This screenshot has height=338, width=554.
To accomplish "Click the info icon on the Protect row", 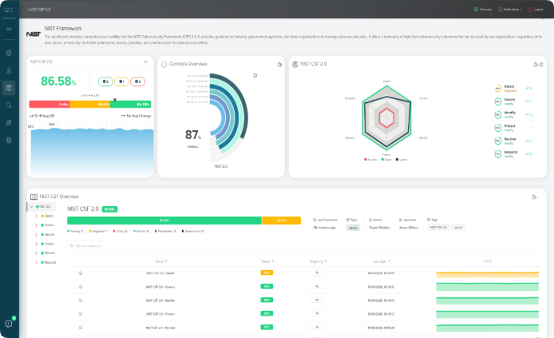I will [x=81, y=314].
